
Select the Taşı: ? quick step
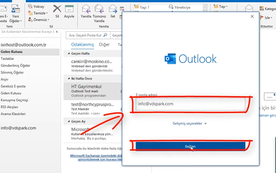point(142,7)
